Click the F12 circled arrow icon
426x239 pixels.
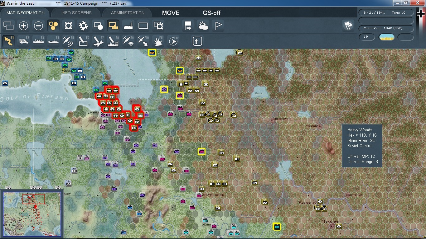click(x=173, y=41)
